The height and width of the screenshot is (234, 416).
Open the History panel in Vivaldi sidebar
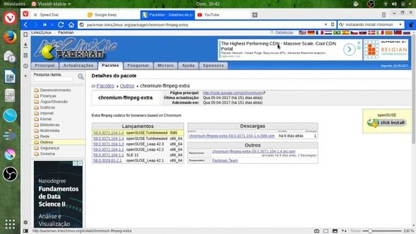click(x=25, y=66)
